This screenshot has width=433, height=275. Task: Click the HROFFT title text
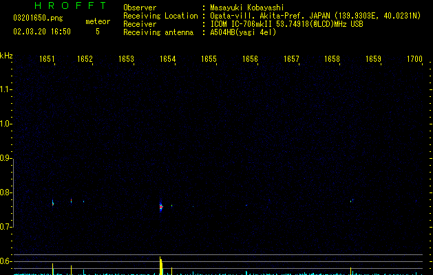[71, 5]
